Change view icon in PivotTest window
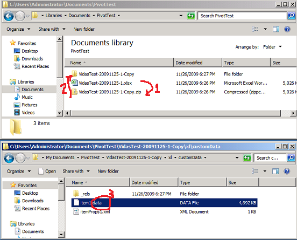Viewport: 297px width, 240px height. point(256,29)
